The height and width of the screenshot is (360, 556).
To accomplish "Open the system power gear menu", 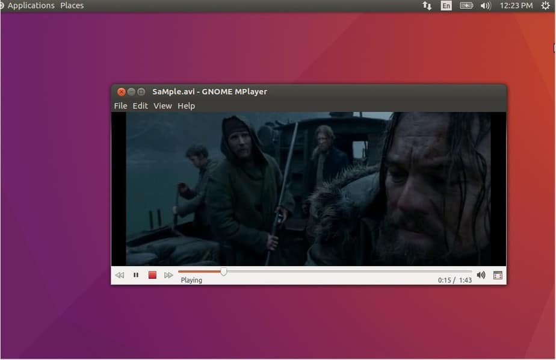I will click(545, 5).
